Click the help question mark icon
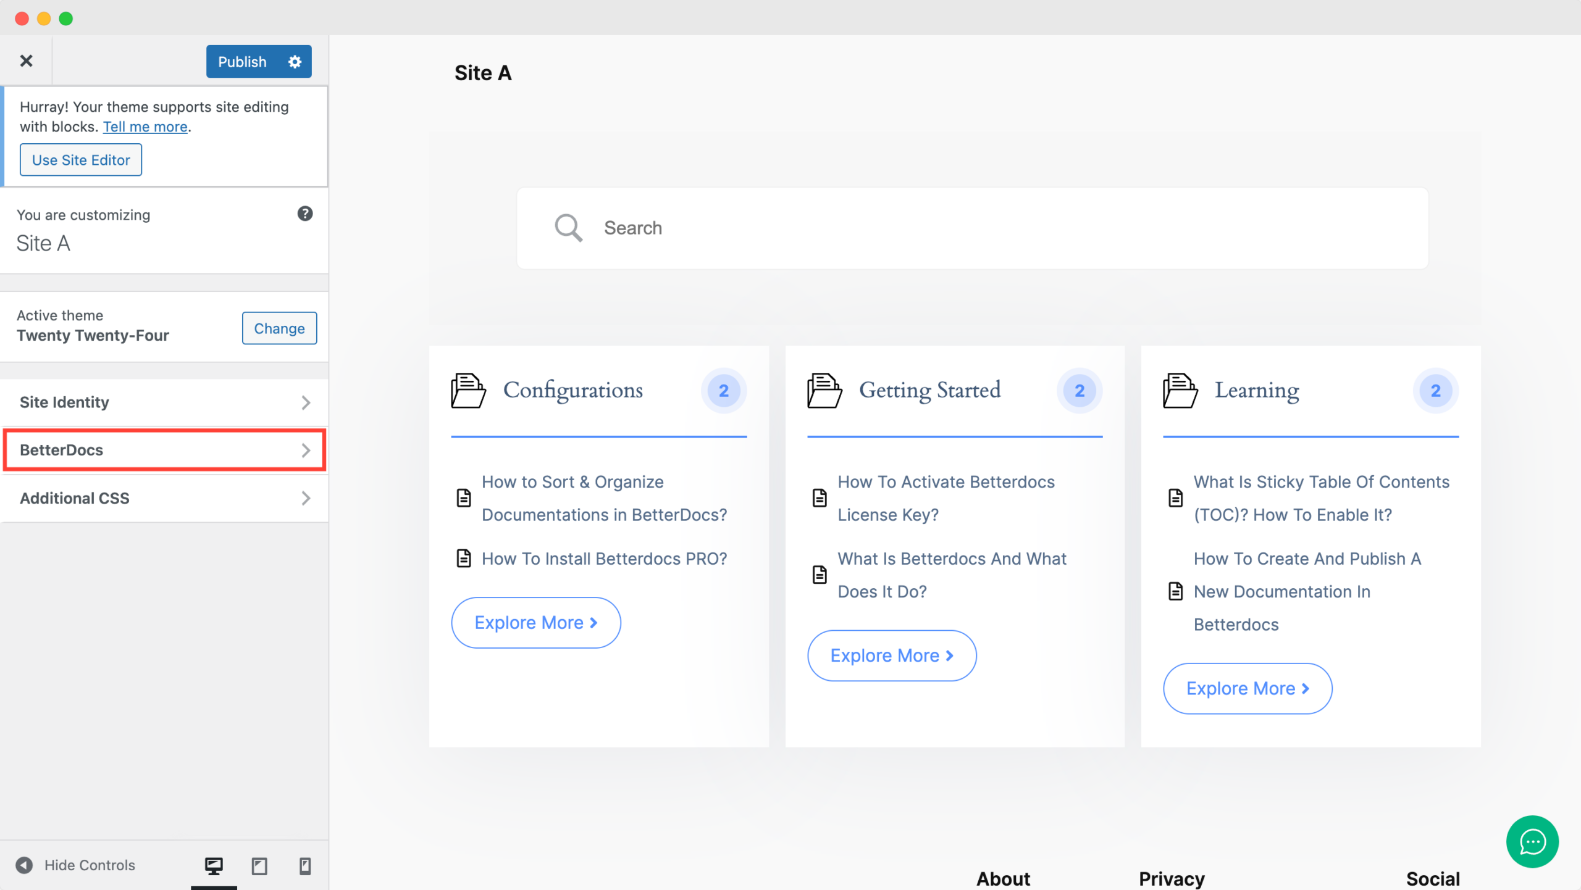The image size is (1581, 890). click(x=304, y=214)
